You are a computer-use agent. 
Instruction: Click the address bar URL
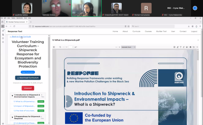pos(65,26)
